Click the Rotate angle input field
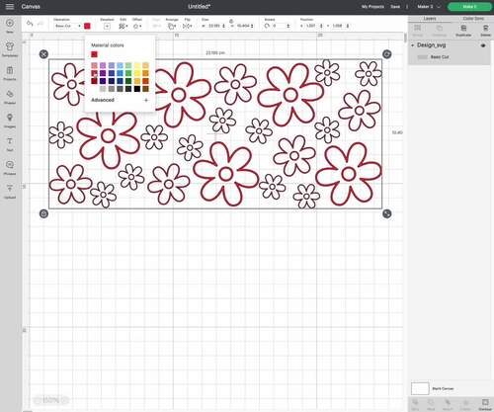 [279, 26]
